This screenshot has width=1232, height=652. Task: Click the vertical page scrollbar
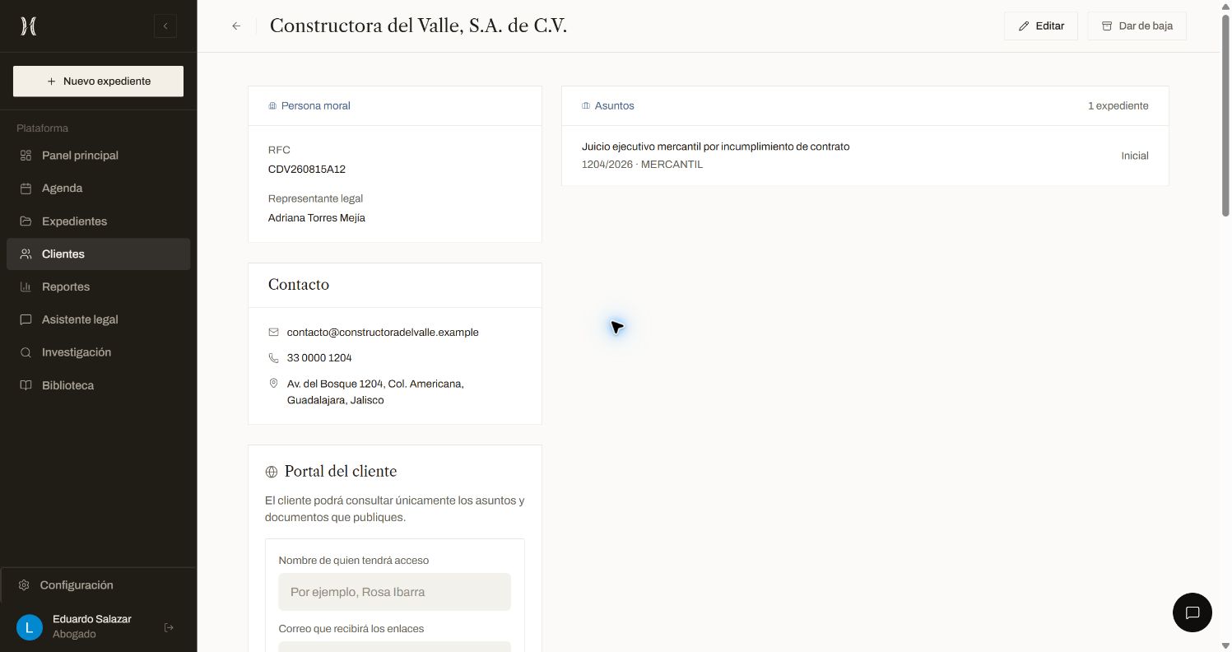pyautogui.click(x=1225, y=115)
